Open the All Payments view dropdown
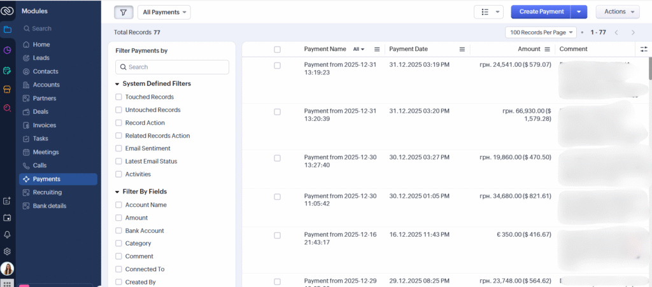Viewport: 652px width, 287px height. point(164,12)
